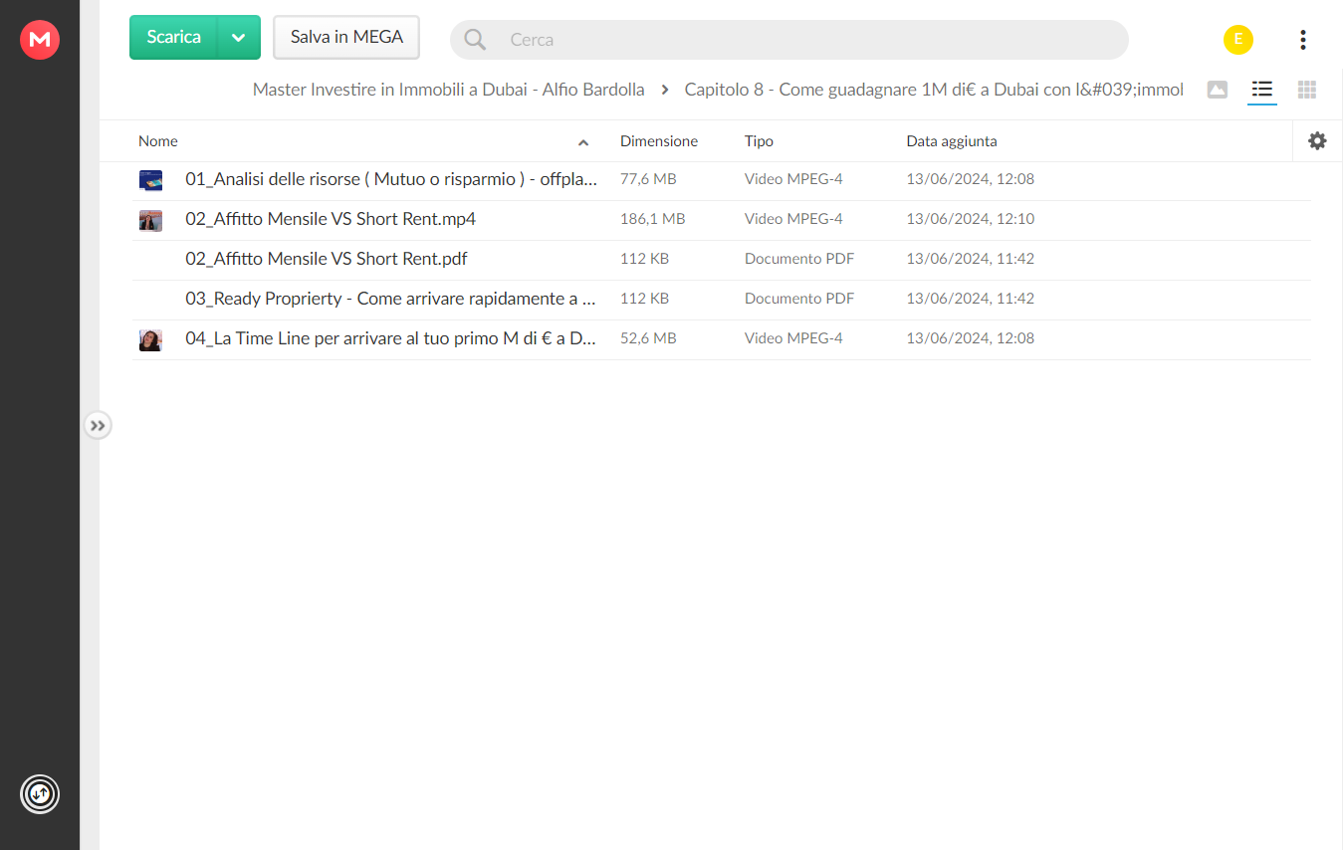
Task: Click the Scarica download button
Action: point(174,38)
